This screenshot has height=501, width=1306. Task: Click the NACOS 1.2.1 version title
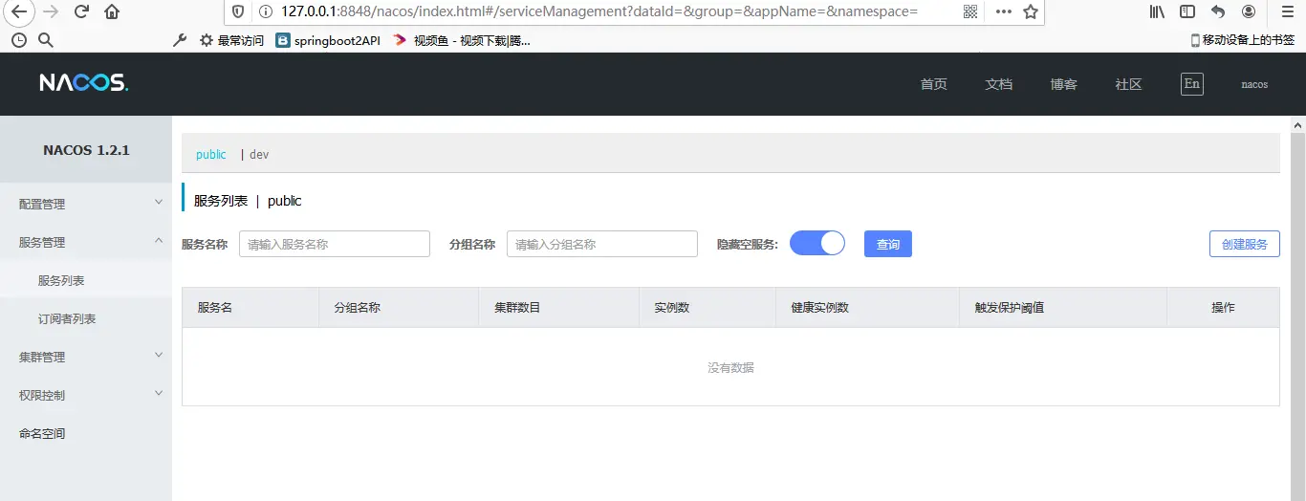(x=86, y=150)
